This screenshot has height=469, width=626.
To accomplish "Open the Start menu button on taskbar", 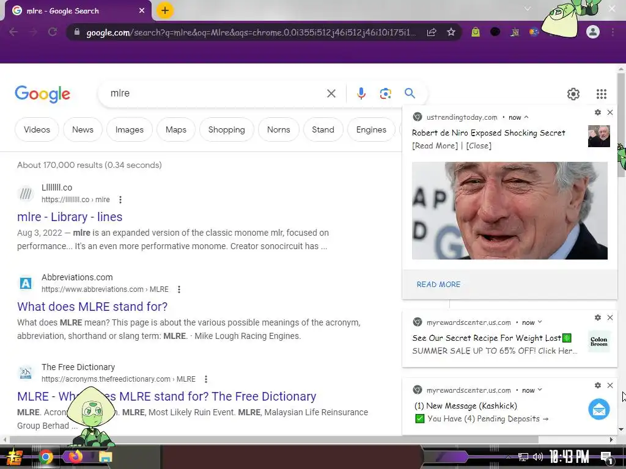I will (x=14, y=457).
